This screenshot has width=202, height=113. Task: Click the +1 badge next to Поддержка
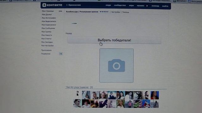pos(61,54)
